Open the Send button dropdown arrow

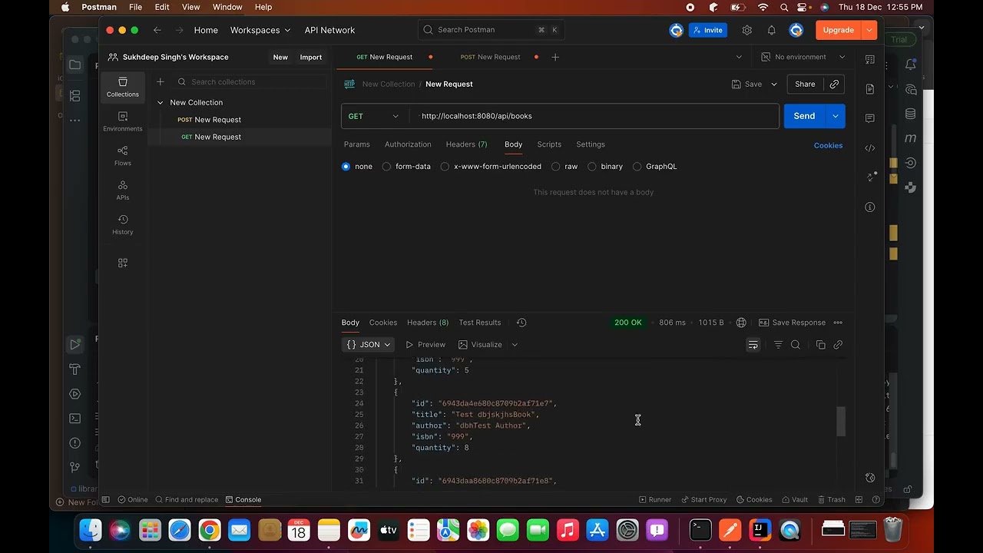coord(835,116)
